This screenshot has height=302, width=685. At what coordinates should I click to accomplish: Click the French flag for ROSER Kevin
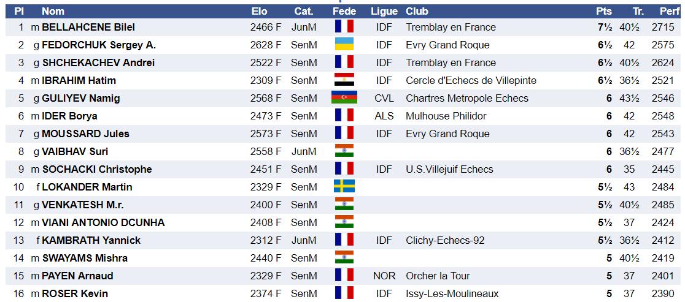pos(344,293)
